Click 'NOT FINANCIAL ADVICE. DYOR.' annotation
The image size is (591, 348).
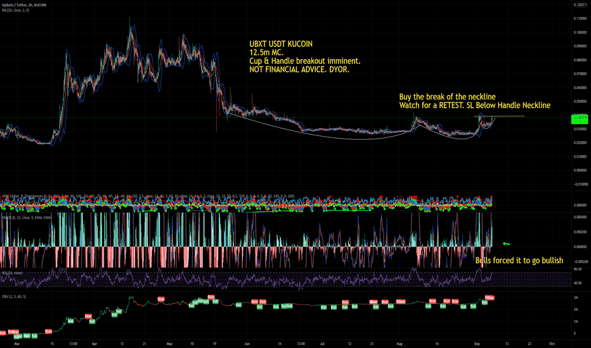[x=299, y=70]
